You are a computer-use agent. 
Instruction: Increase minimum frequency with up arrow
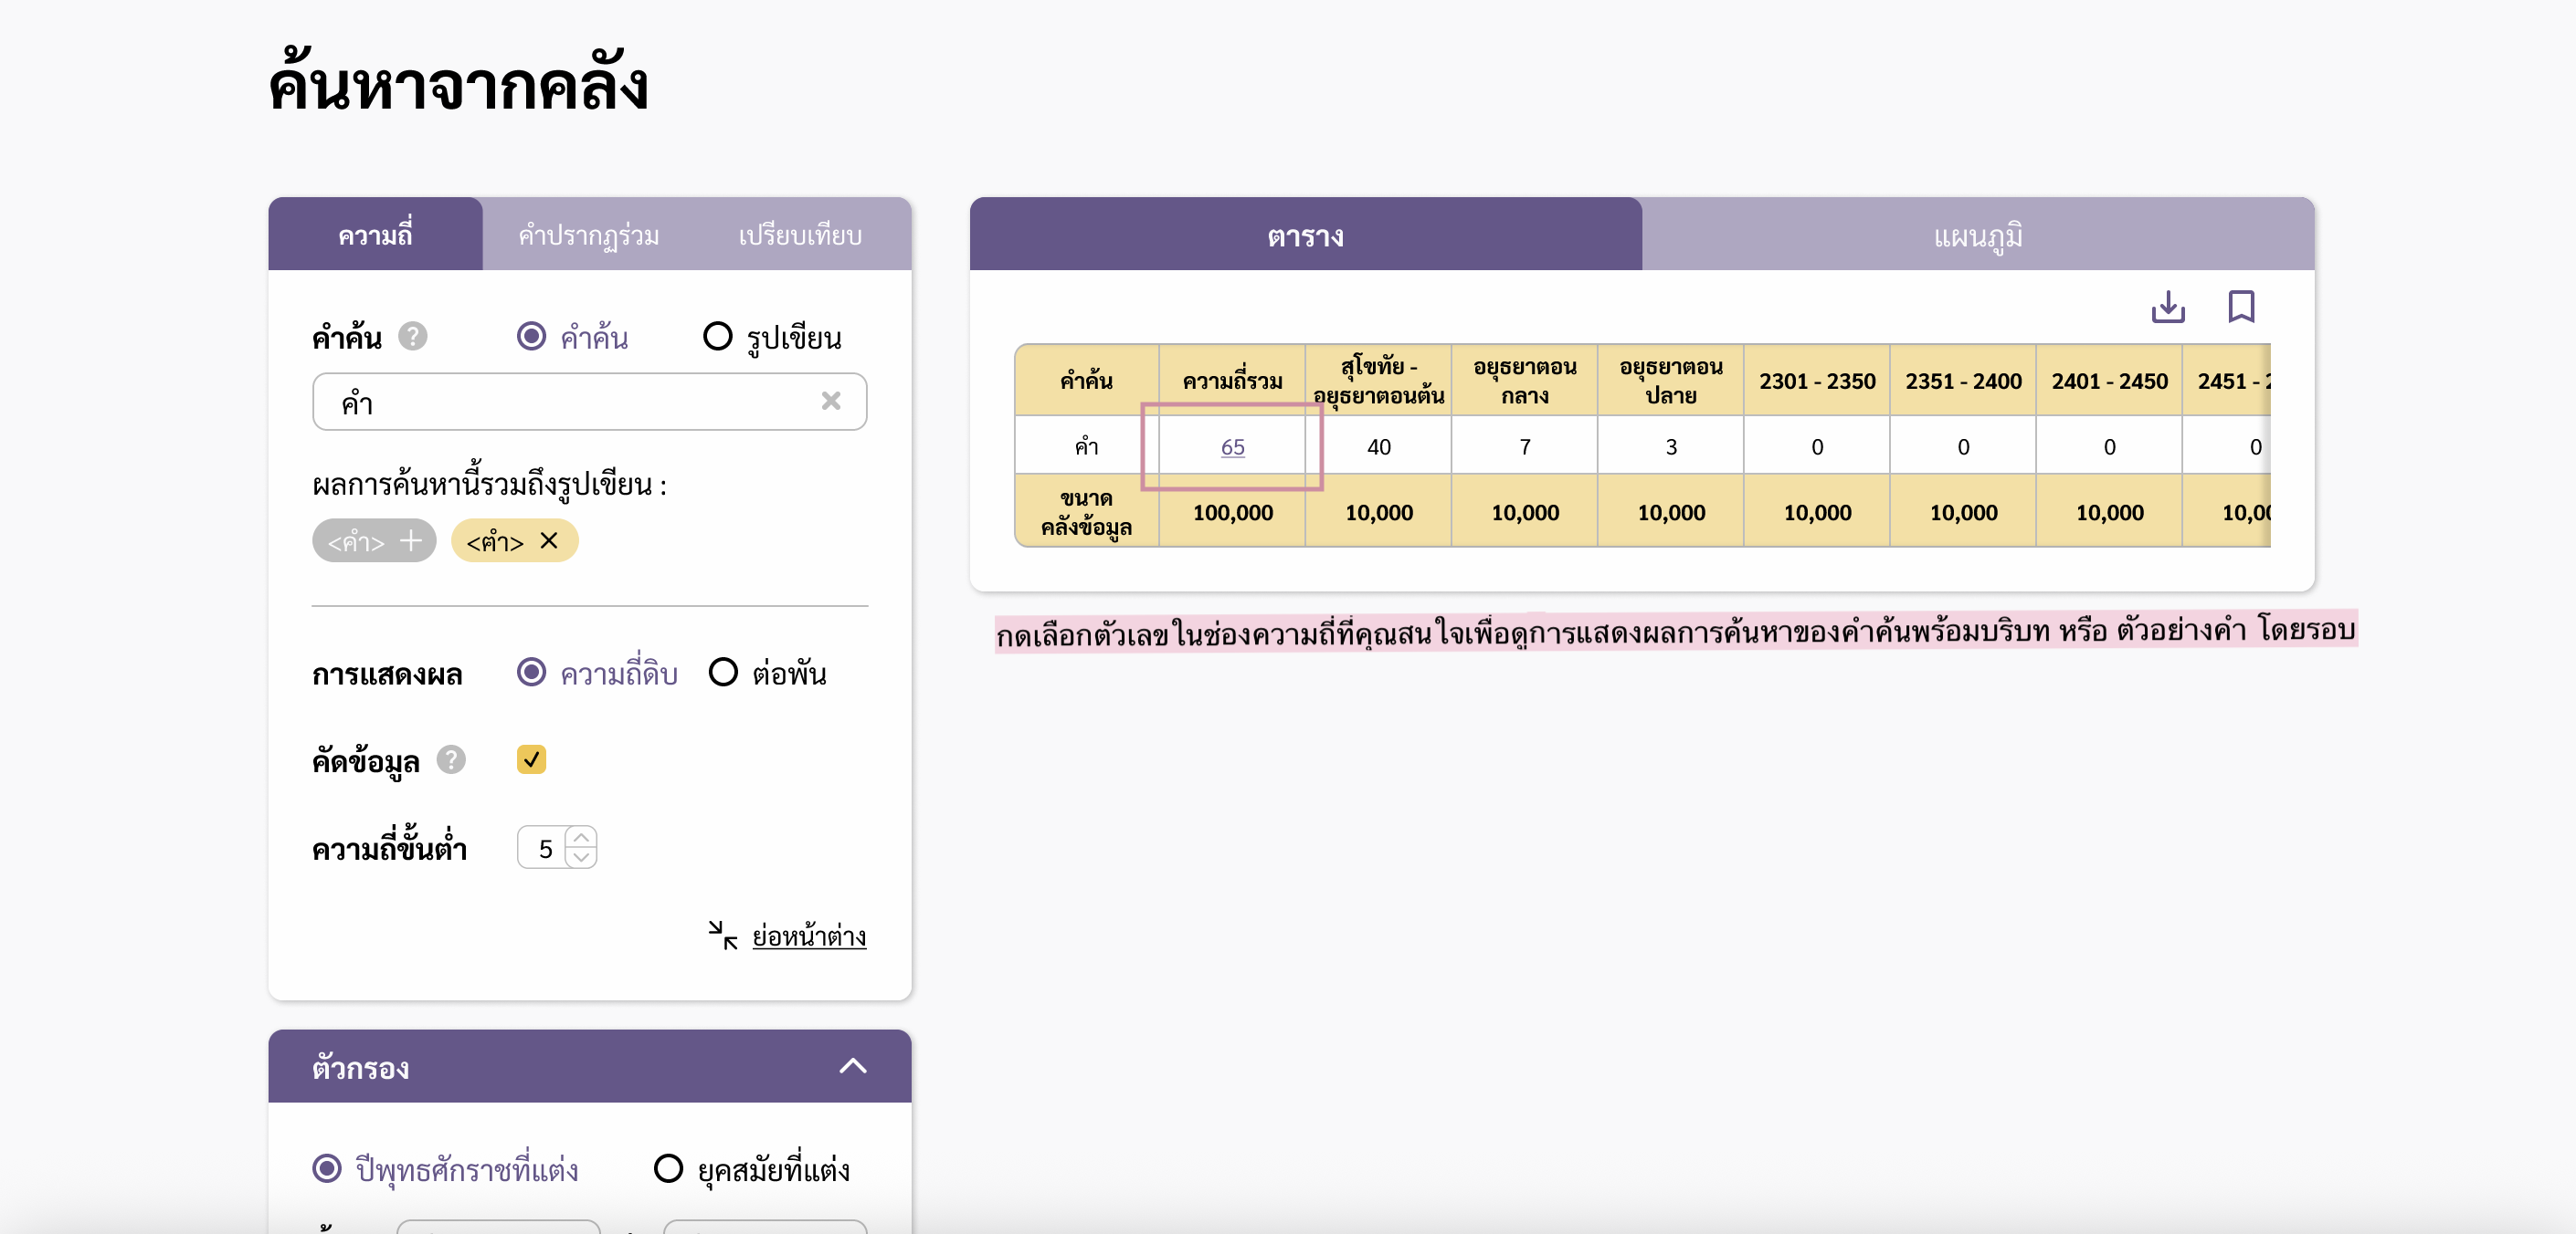581,837
